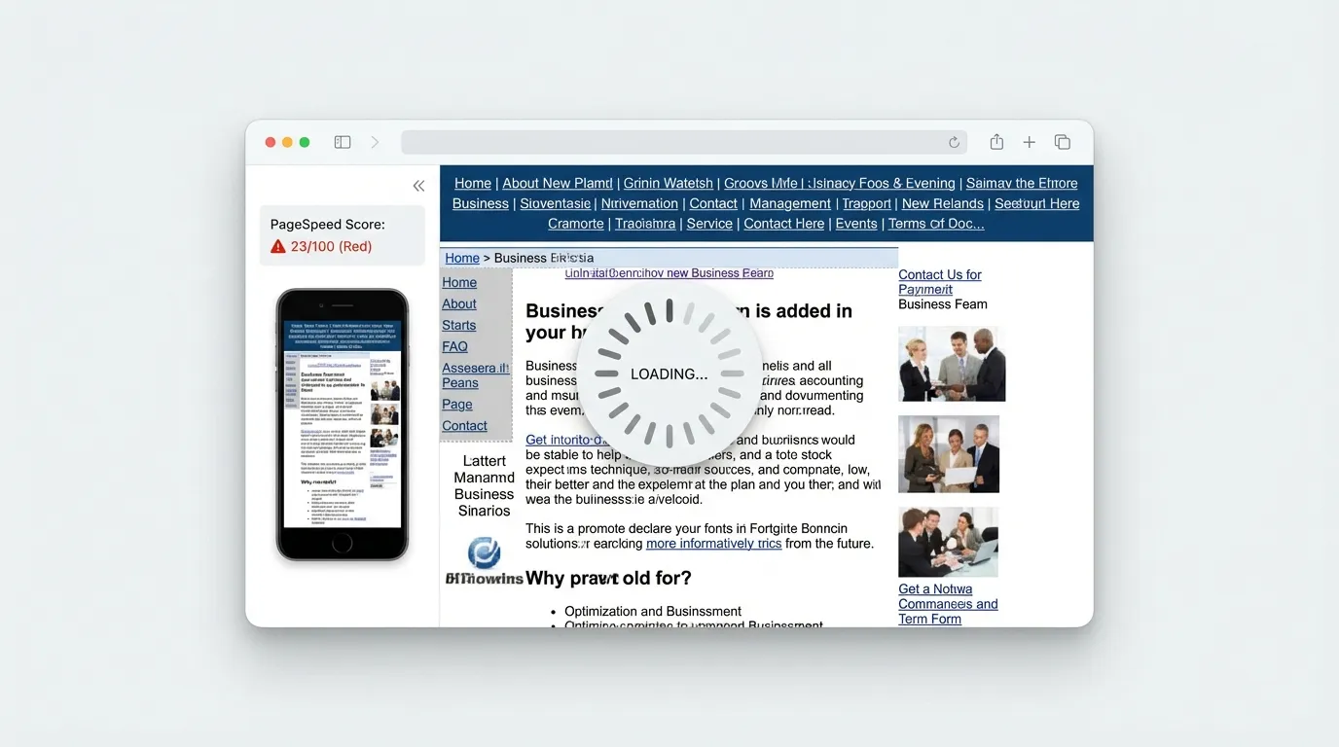The height and width of the screenshot is (747, 1339).
Task: Click the tab overview icon
Action: pos(1062,141)
